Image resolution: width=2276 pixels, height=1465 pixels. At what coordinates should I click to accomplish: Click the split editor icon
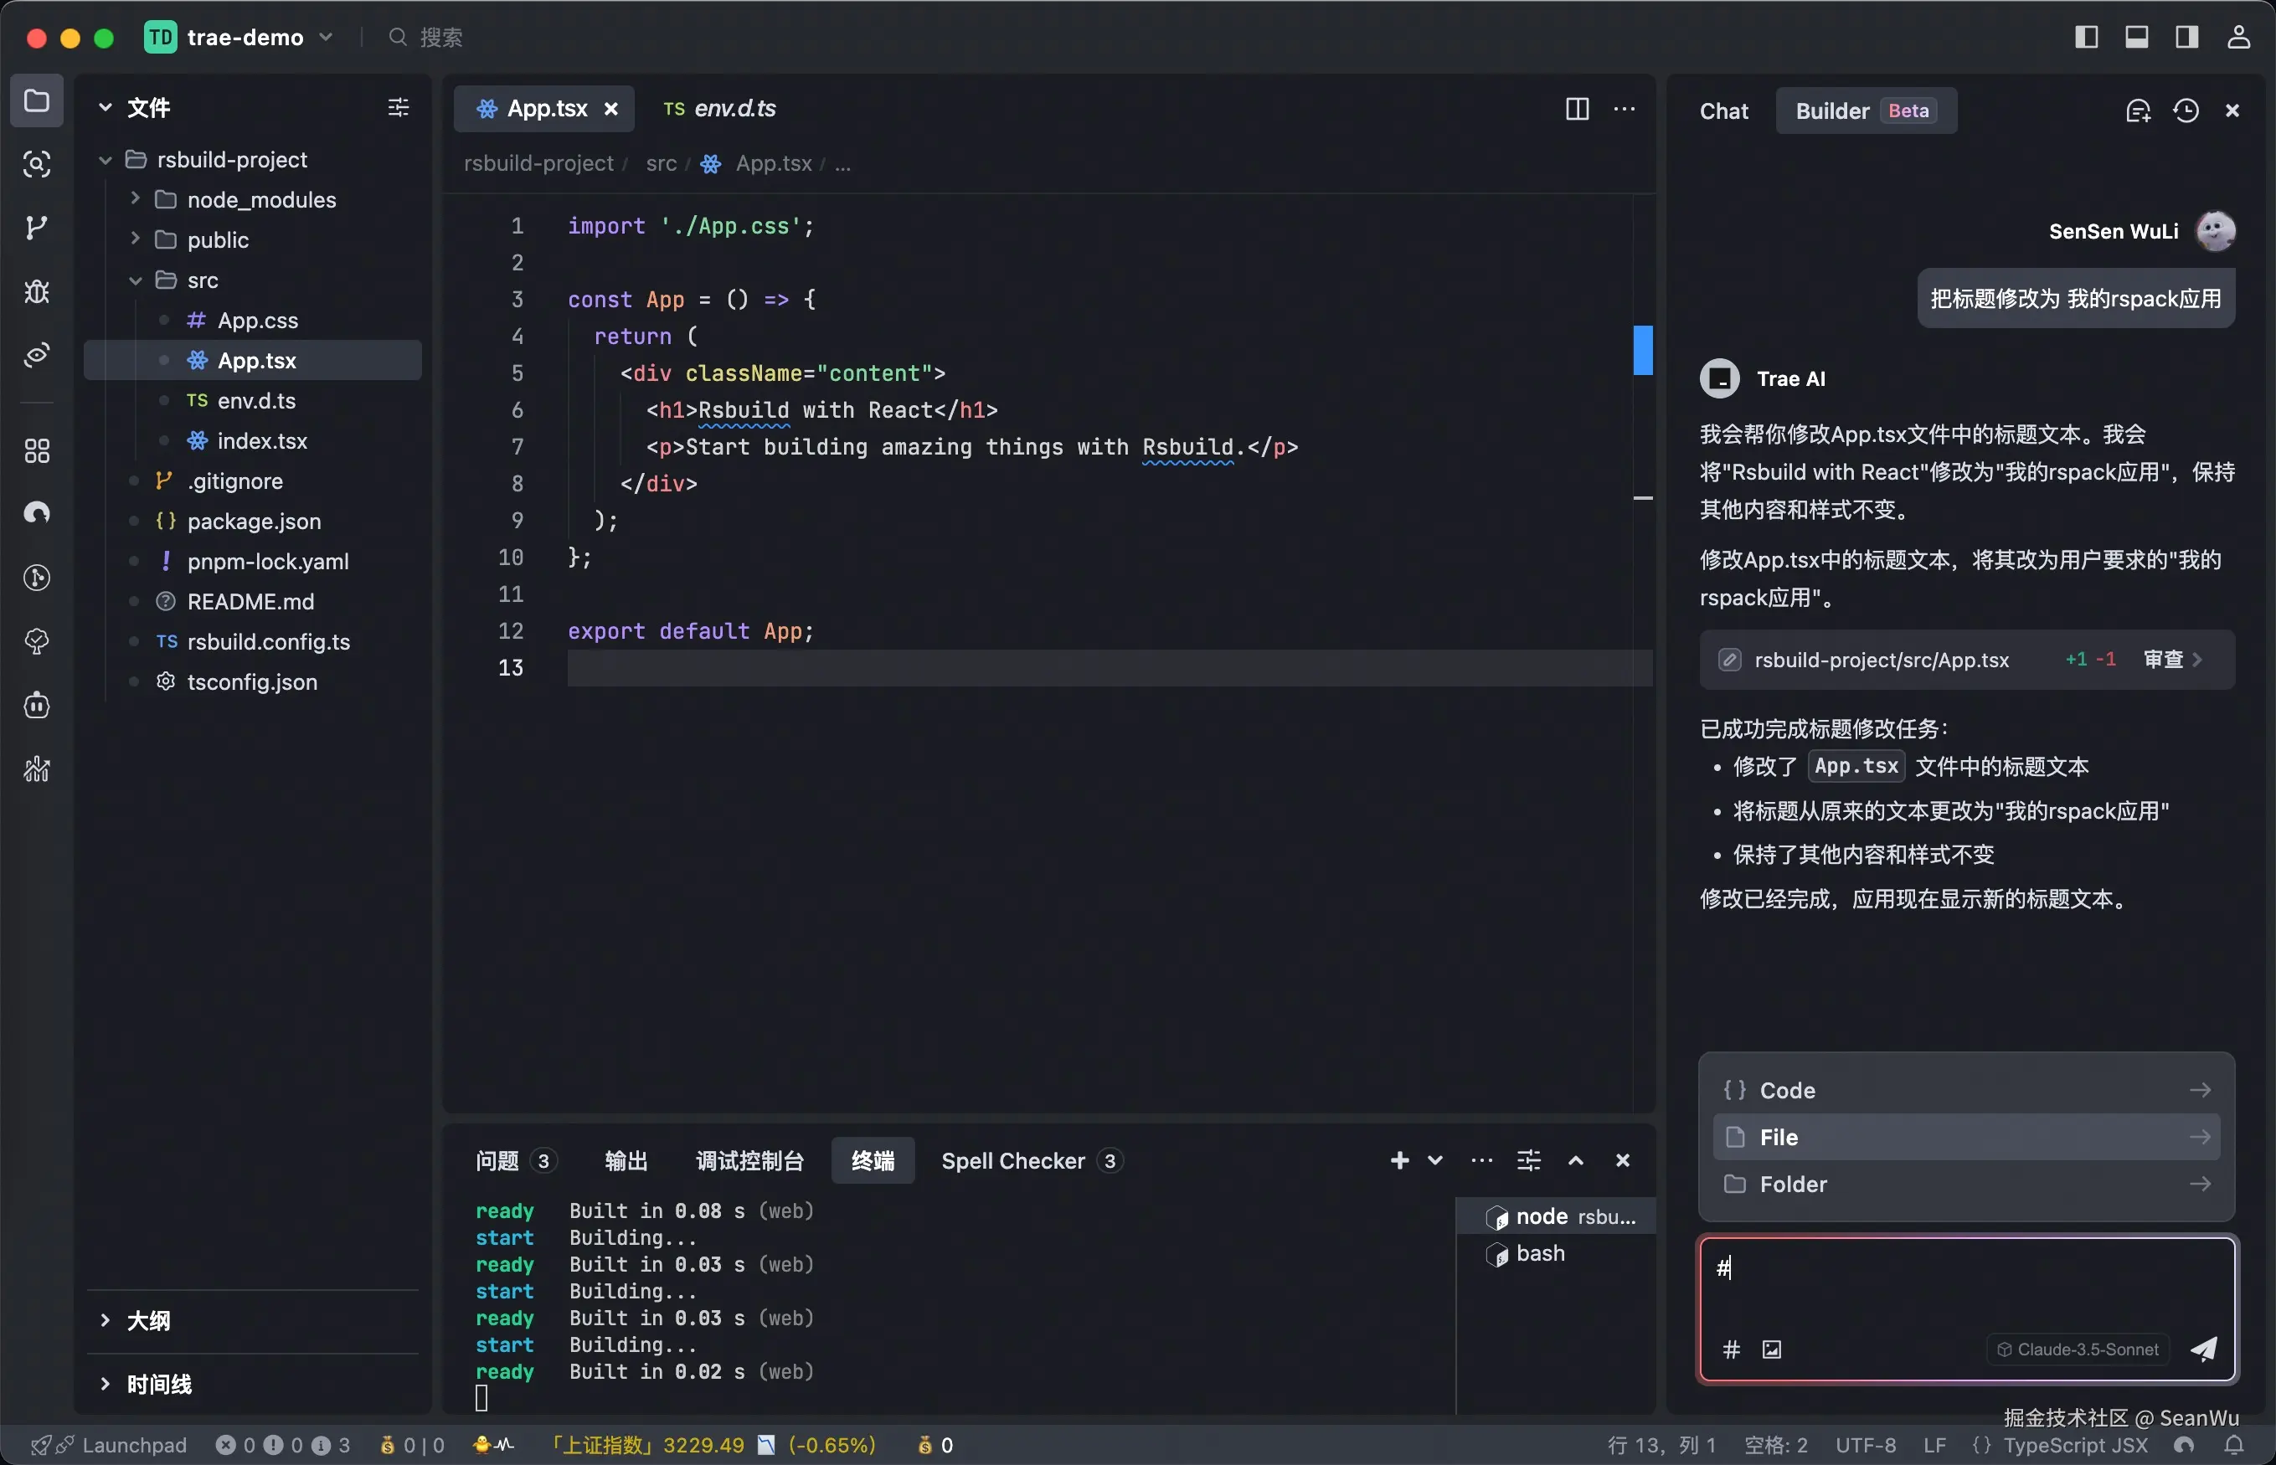(x=1577, y=109)
